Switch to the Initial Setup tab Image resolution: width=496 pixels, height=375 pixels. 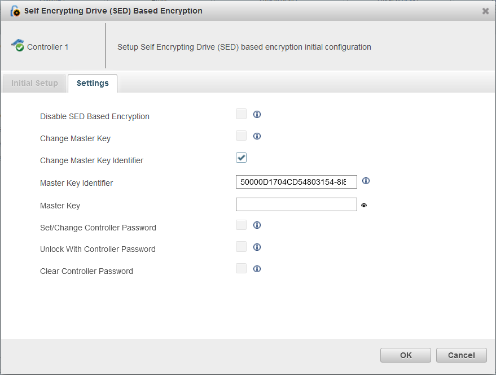click(x=34, y=83)
